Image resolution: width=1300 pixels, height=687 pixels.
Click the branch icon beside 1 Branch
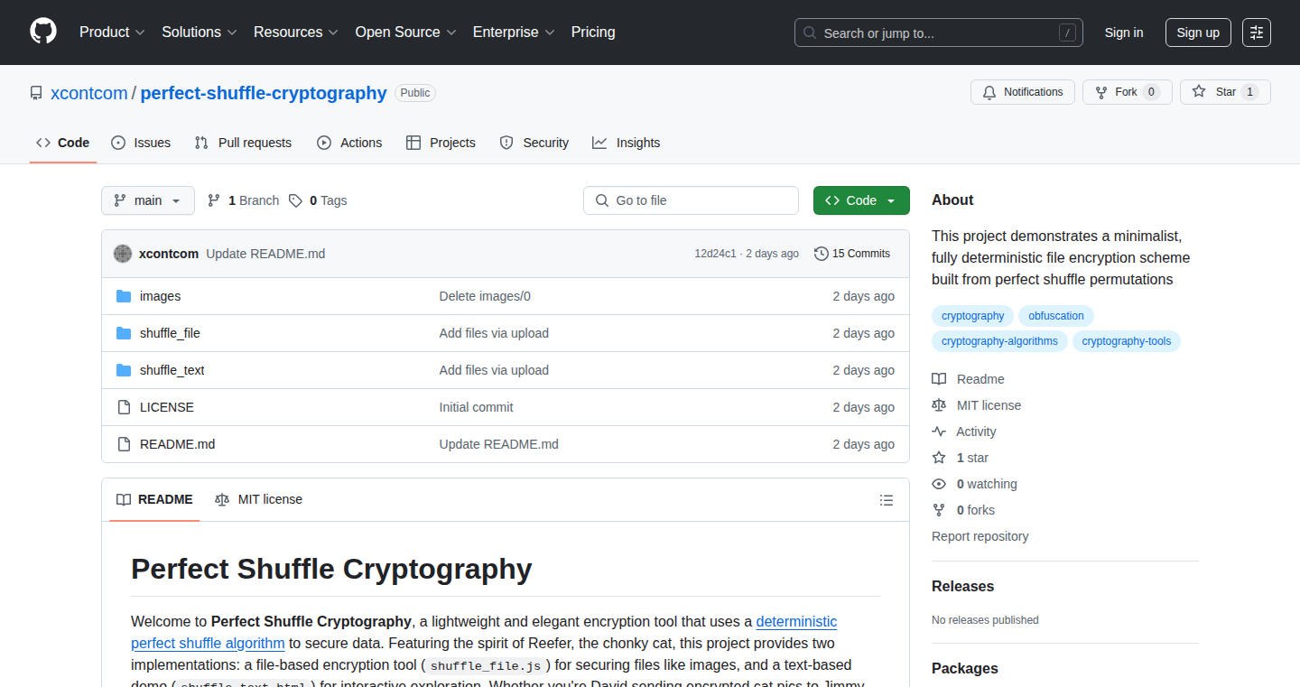(x=214, y=200)
